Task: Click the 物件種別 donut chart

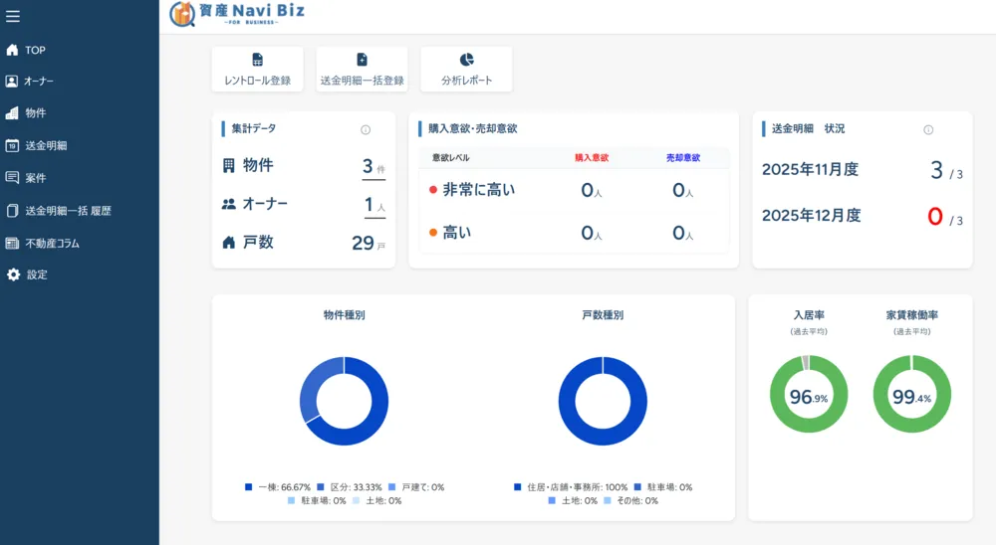Action: pyautogui.click(x=344, y=401)
